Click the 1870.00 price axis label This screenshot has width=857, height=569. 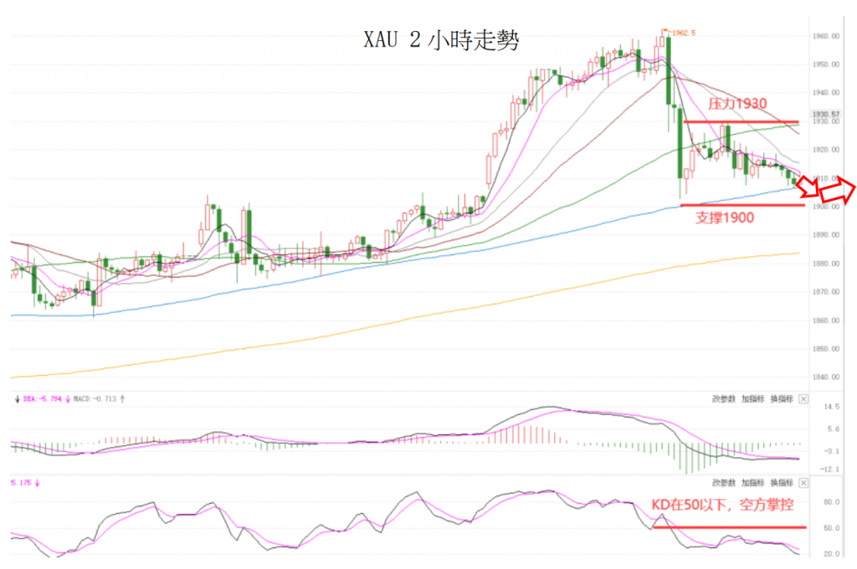click(x=826, y=292)
